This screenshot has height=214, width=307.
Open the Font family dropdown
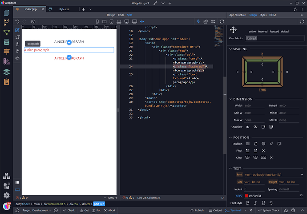coord(302,175)
